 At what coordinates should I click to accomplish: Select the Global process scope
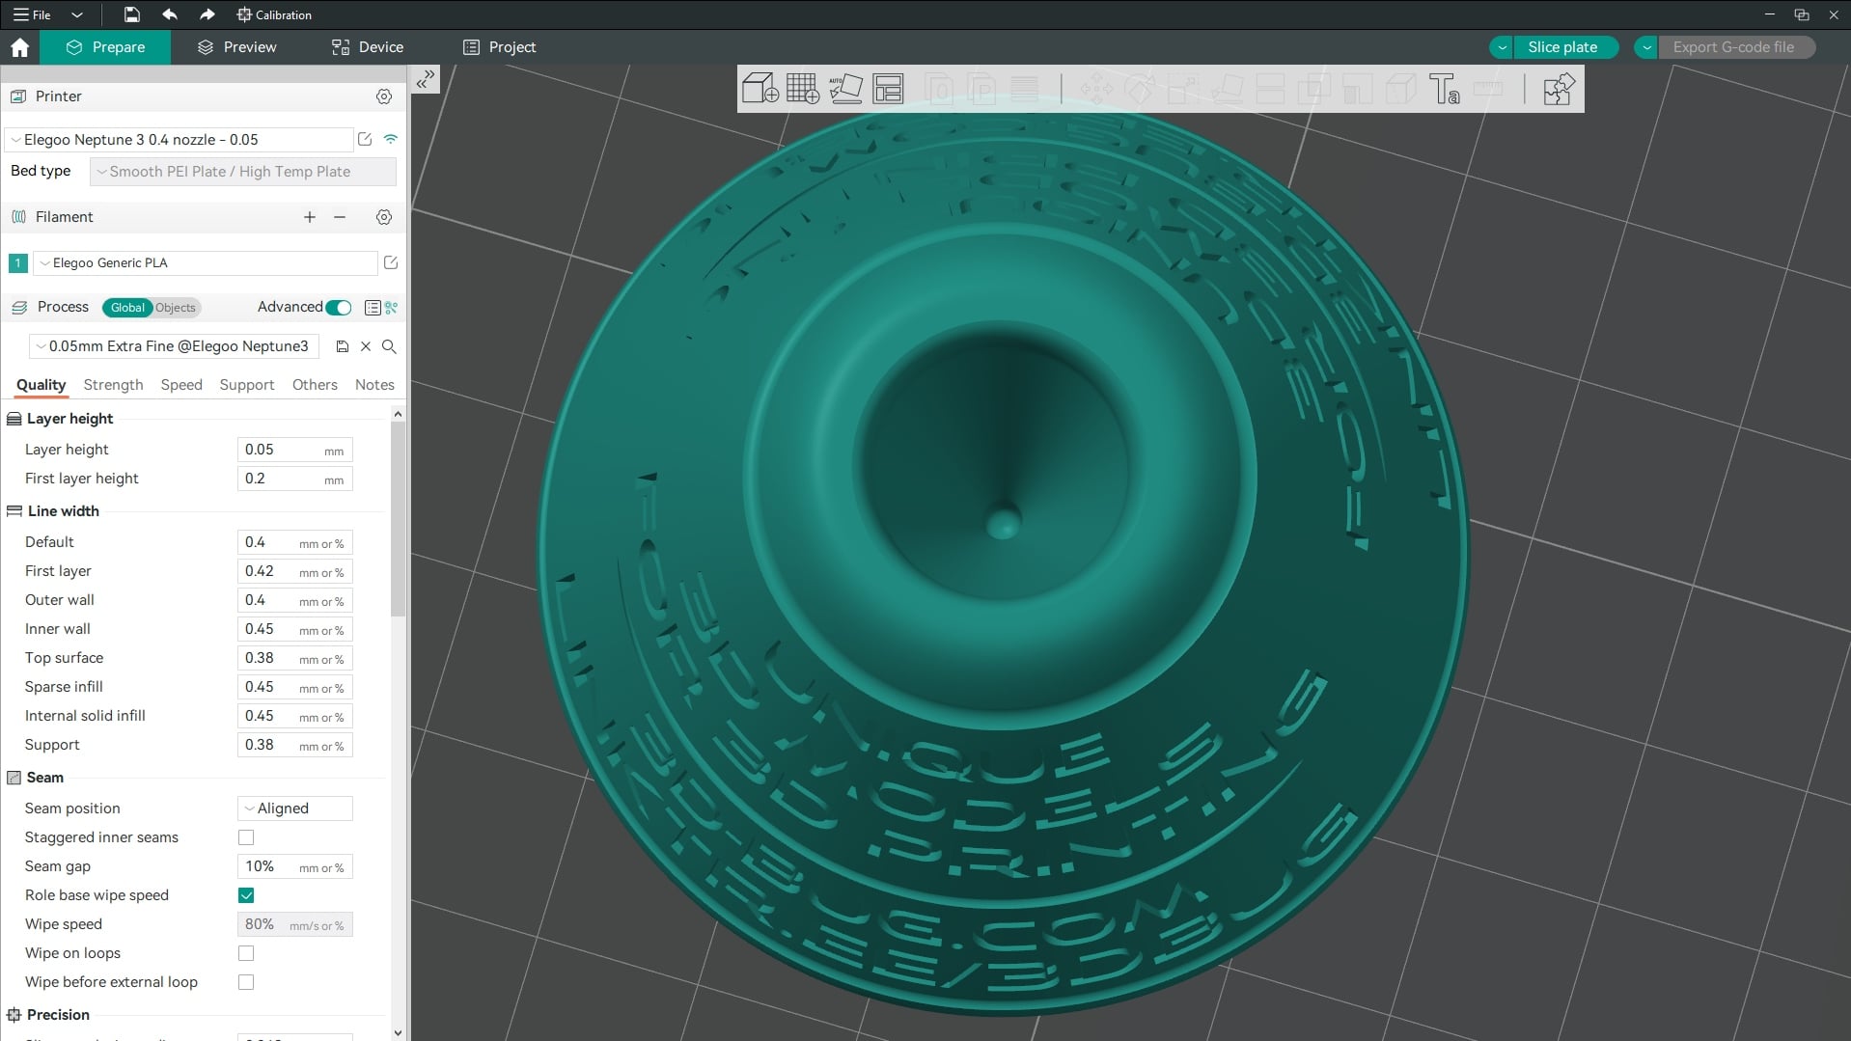click(127, 308)
